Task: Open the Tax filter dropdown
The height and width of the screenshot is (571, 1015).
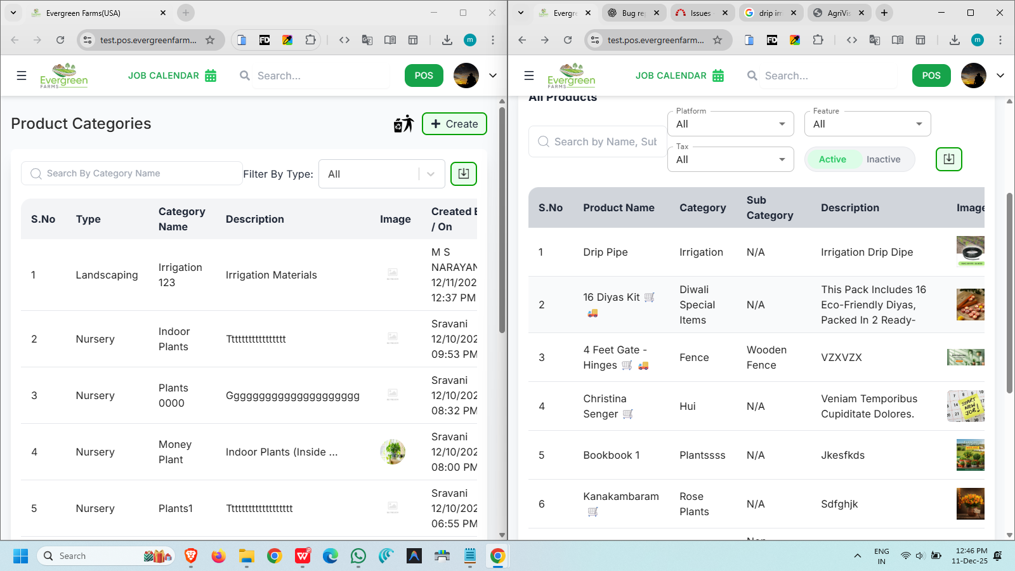Action: pos(730,160)
